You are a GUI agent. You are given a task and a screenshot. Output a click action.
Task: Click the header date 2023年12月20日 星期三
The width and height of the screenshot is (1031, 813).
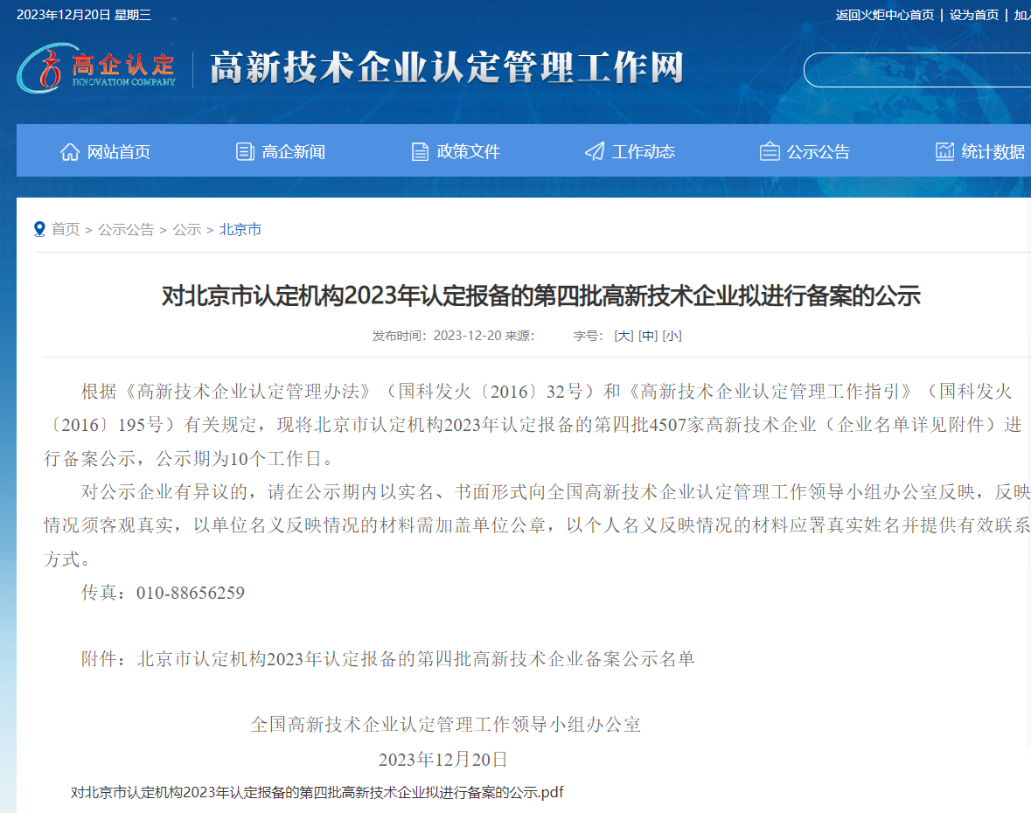point(83,15)
